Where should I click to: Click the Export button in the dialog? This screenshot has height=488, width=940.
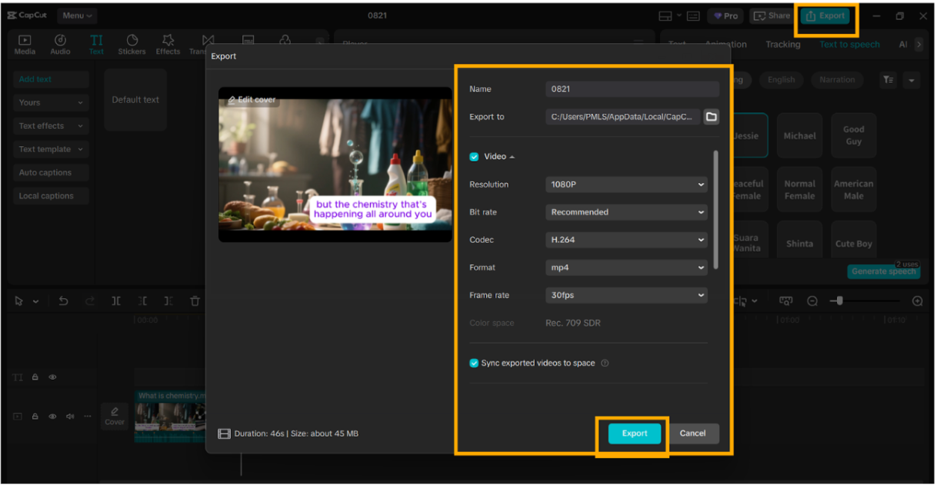pos(633,433)
